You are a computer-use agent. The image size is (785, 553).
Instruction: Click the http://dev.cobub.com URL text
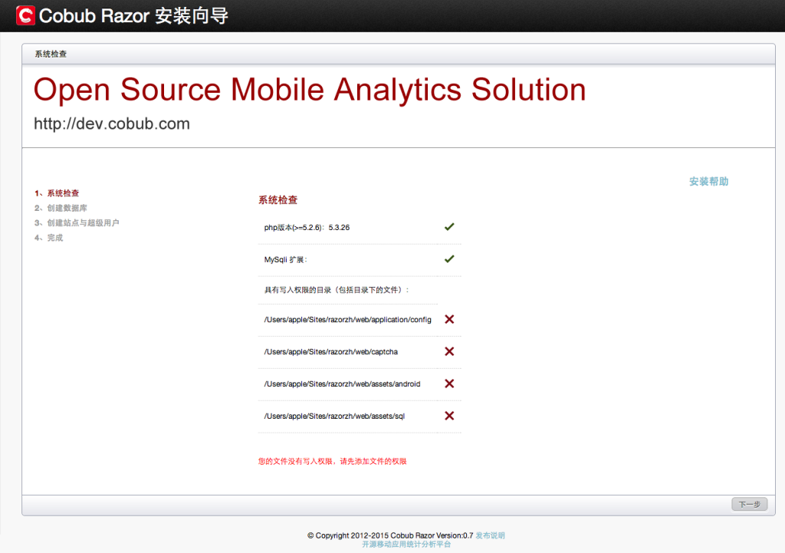(112, 123)
